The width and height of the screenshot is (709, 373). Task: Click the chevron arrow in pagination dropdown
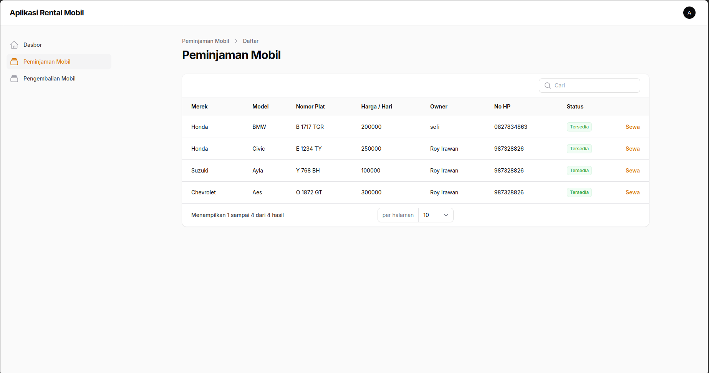[x=446, y=215]
